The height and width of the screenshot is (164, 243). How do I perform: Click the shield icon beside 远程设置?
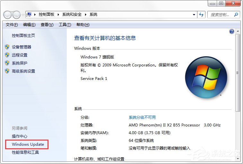pyautogui.click(x=7, y=55)
